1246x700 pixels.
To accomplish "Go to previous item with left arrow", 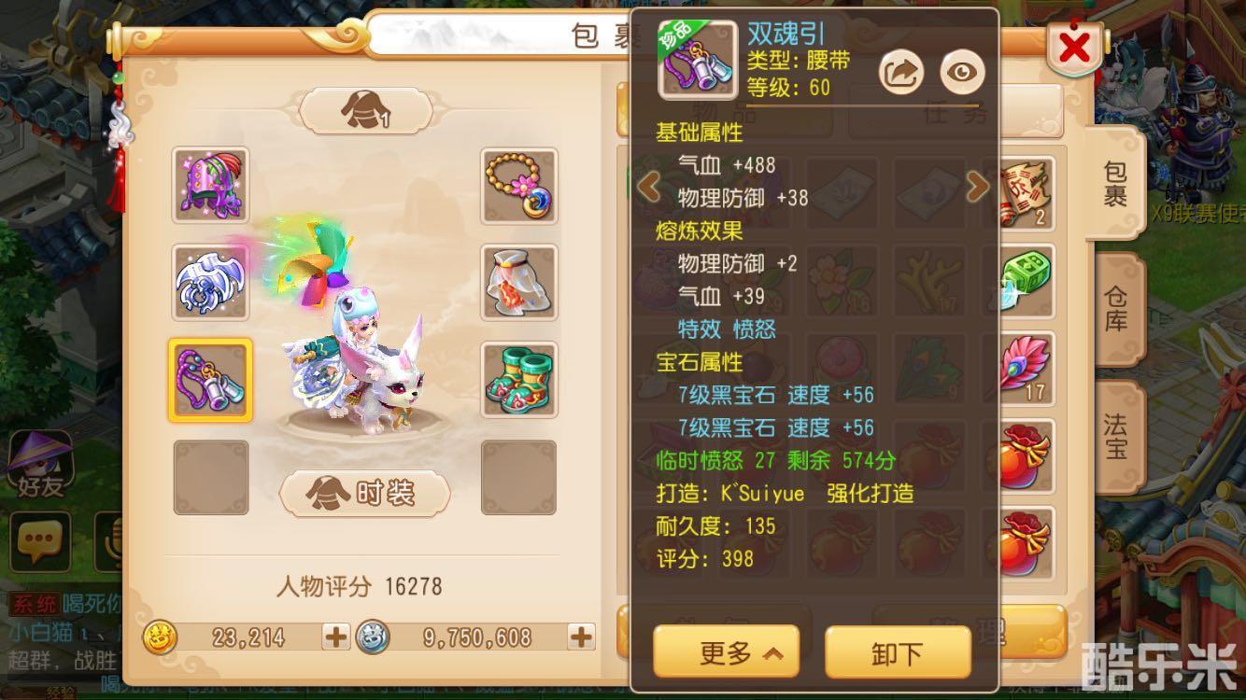I will coord(648,187).
